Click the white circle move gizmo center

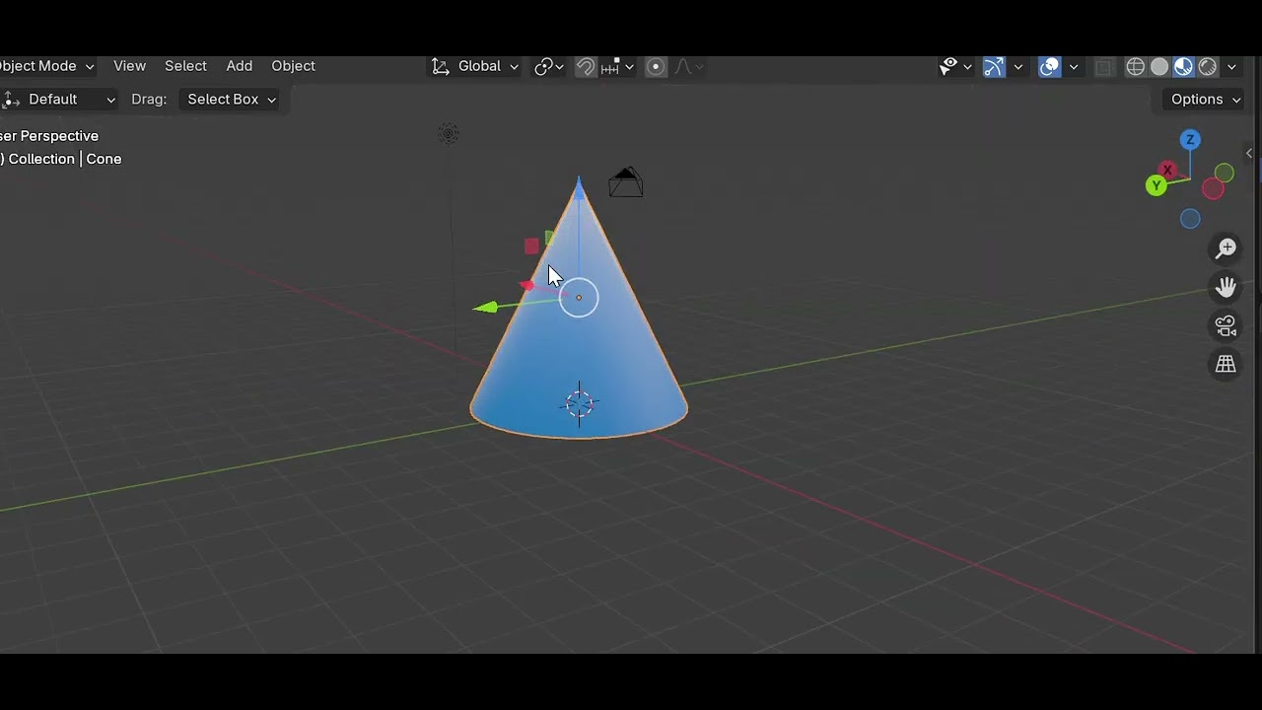pyautogui.click(x=579, y=298)
